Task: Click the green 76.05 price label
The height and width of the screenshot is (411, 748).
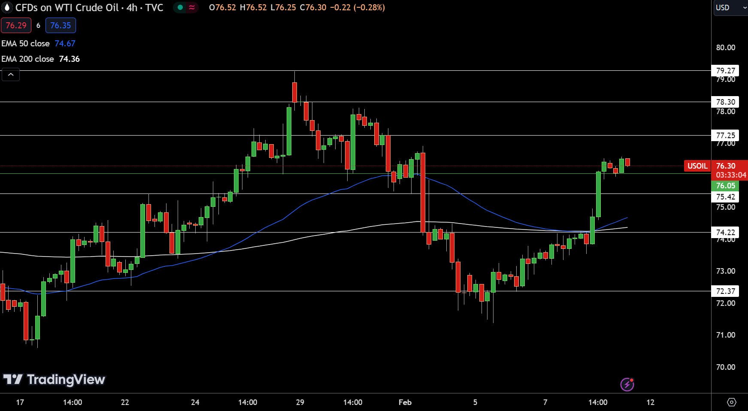Action: coord(725,185)
